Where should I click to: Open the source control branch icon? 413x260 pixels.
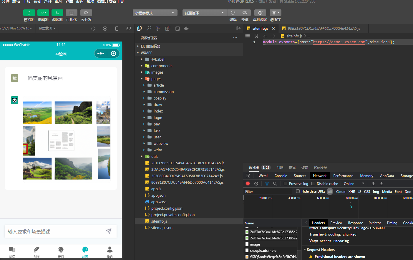[158, 28]
